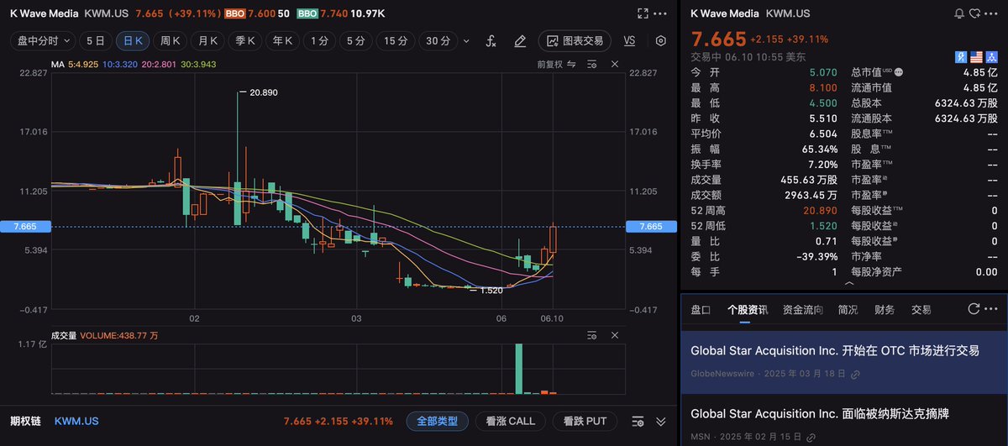Image resolution: width=1008 pixels, height=446 pixels.
Task: Open MA indicator settings icon
Action: (x=592, y=64)
